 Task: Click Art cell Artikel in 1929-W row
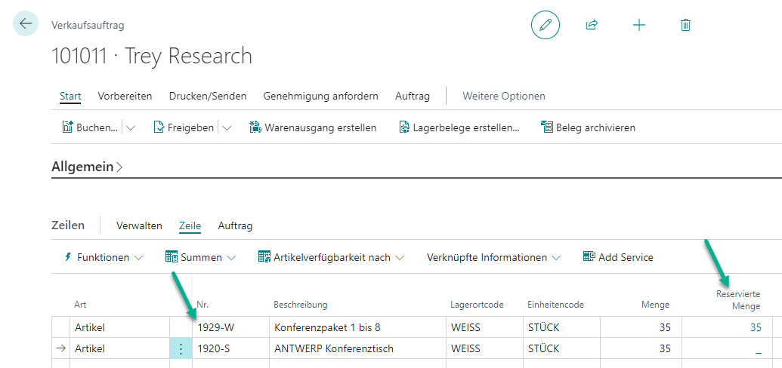point(119,328)
